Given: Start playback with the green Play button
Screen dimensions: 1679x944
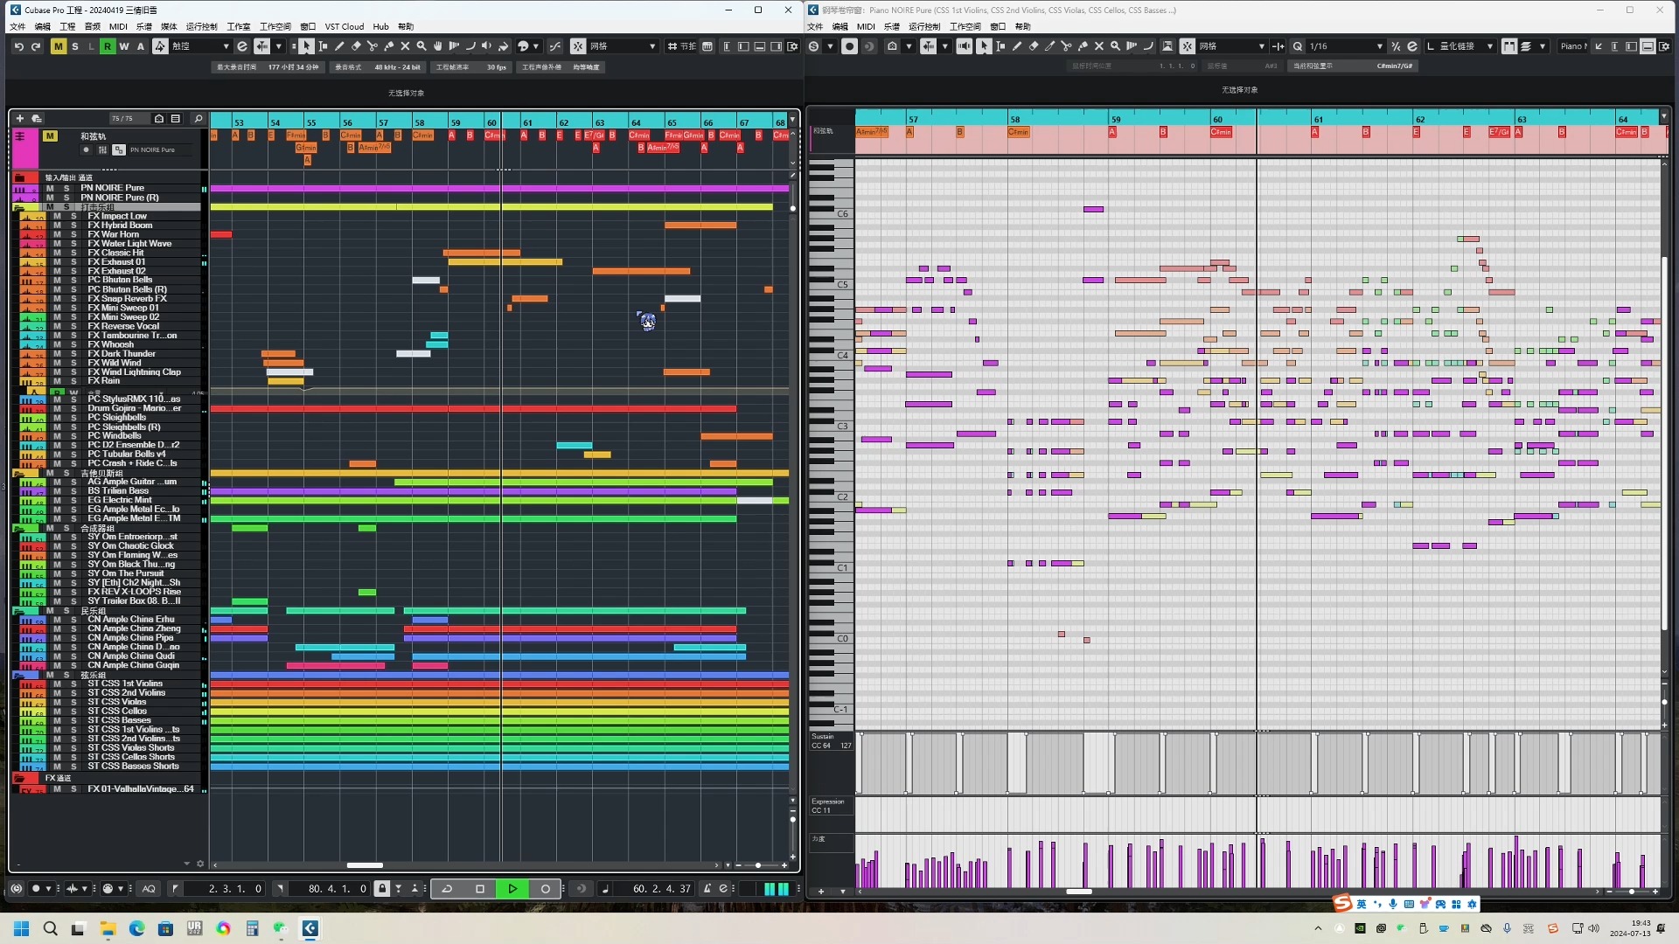Looking at the screenshot, I should 512,889.
